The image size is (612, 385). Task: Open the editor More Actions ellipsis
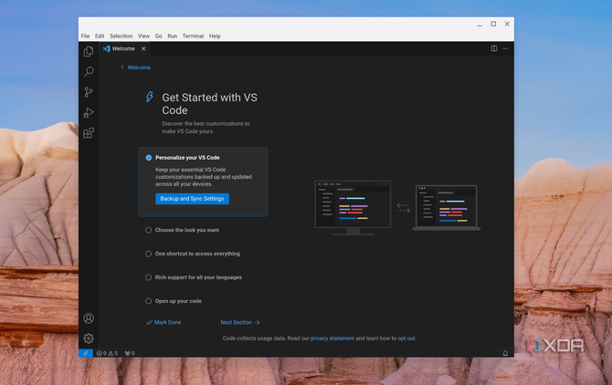tap(505, 48)
